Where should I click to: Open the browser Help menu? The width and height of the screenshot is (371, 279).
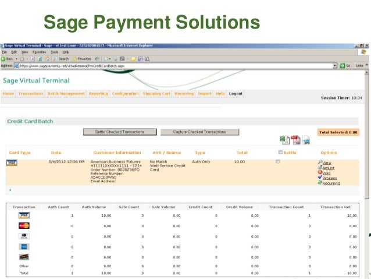(66, 52)
